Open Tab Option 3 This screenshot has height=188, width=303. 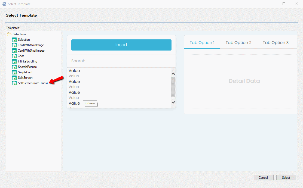pyautogui.click(x=276, y=43)
